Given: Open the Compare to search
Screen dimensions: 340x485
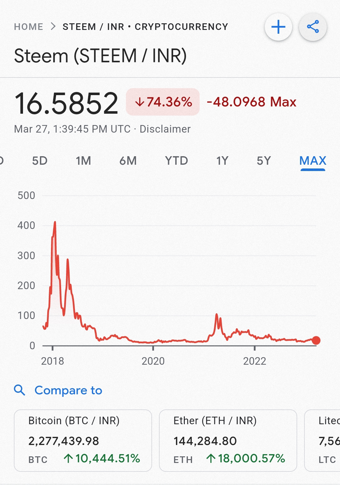Looking at the screenshot, I should (x=68, y=390).
